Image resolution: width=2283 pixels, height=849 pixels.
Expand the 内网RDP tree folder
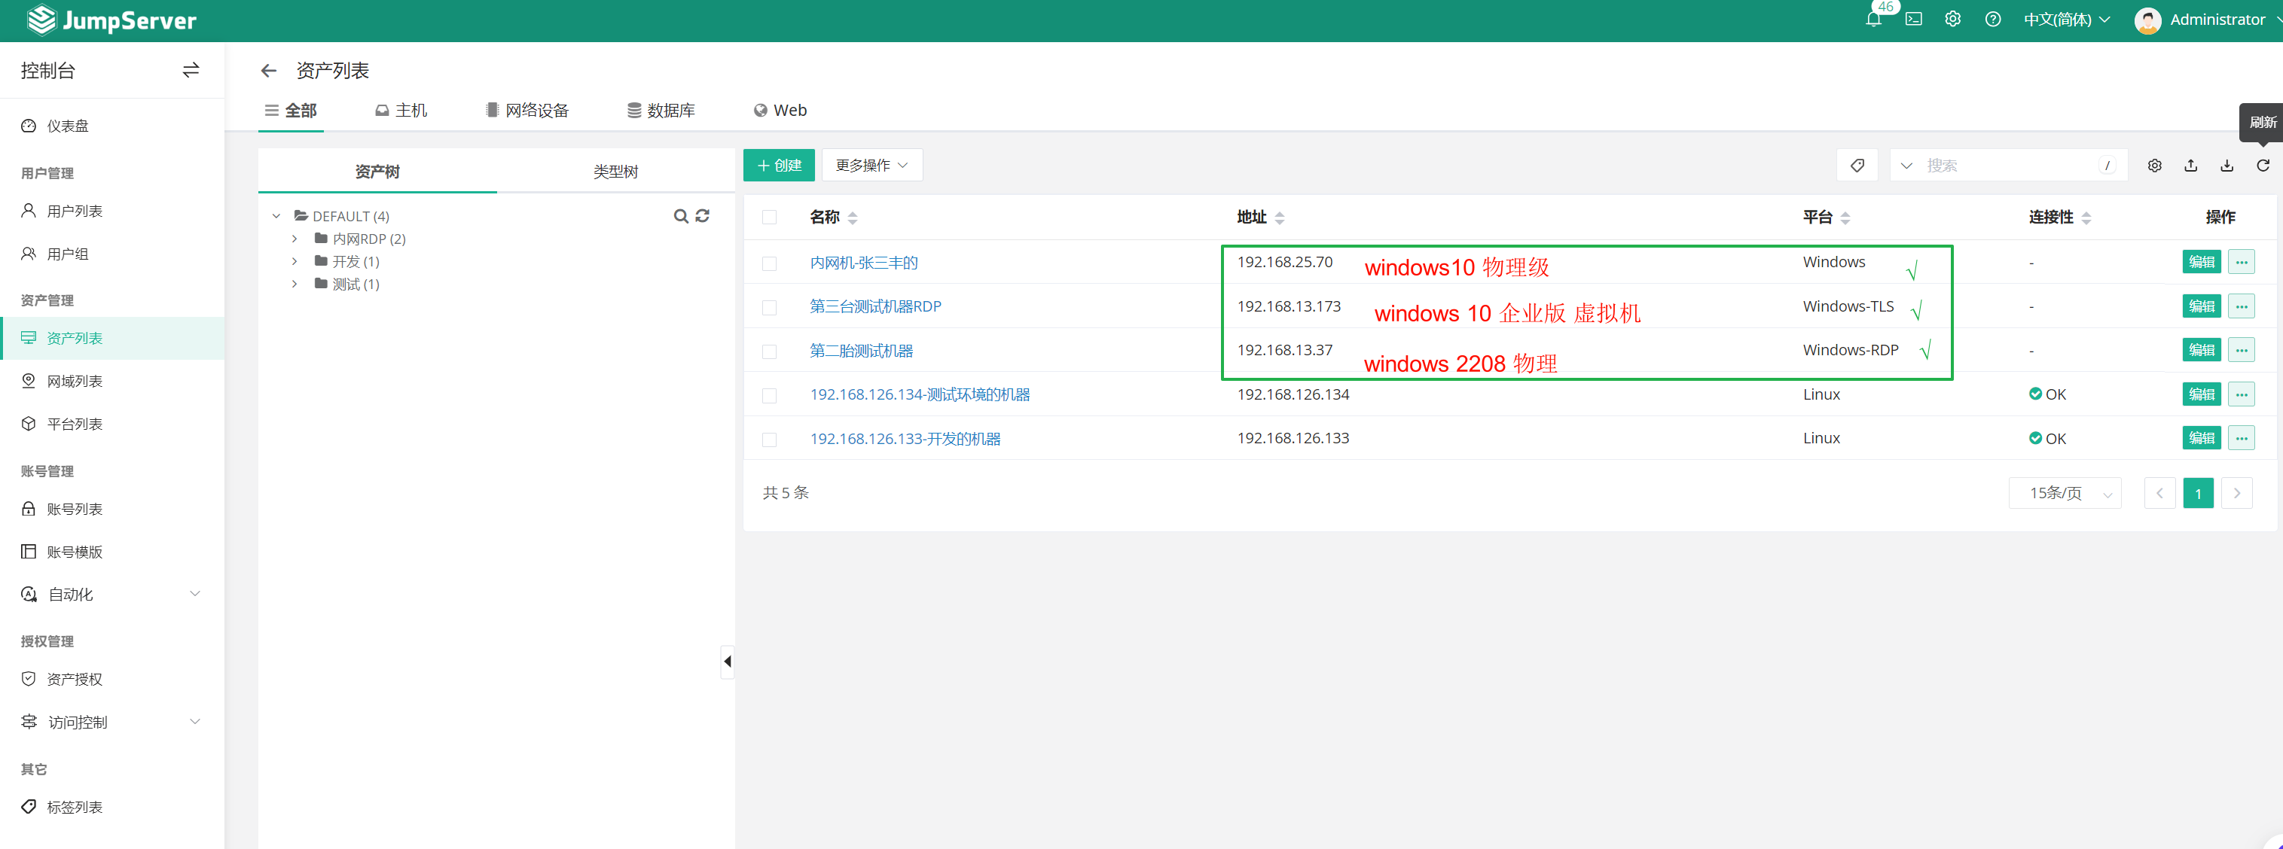click(295, 239)
